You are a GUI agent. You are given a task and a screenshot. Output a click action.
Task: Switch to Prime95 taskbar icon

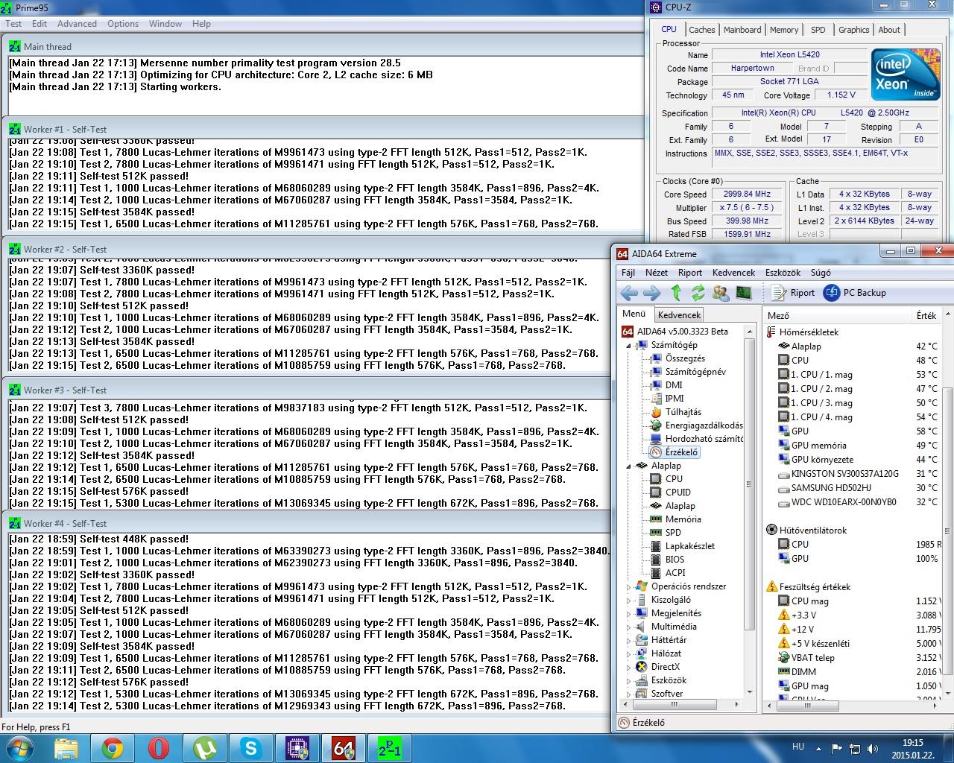[x=389, y=748]
